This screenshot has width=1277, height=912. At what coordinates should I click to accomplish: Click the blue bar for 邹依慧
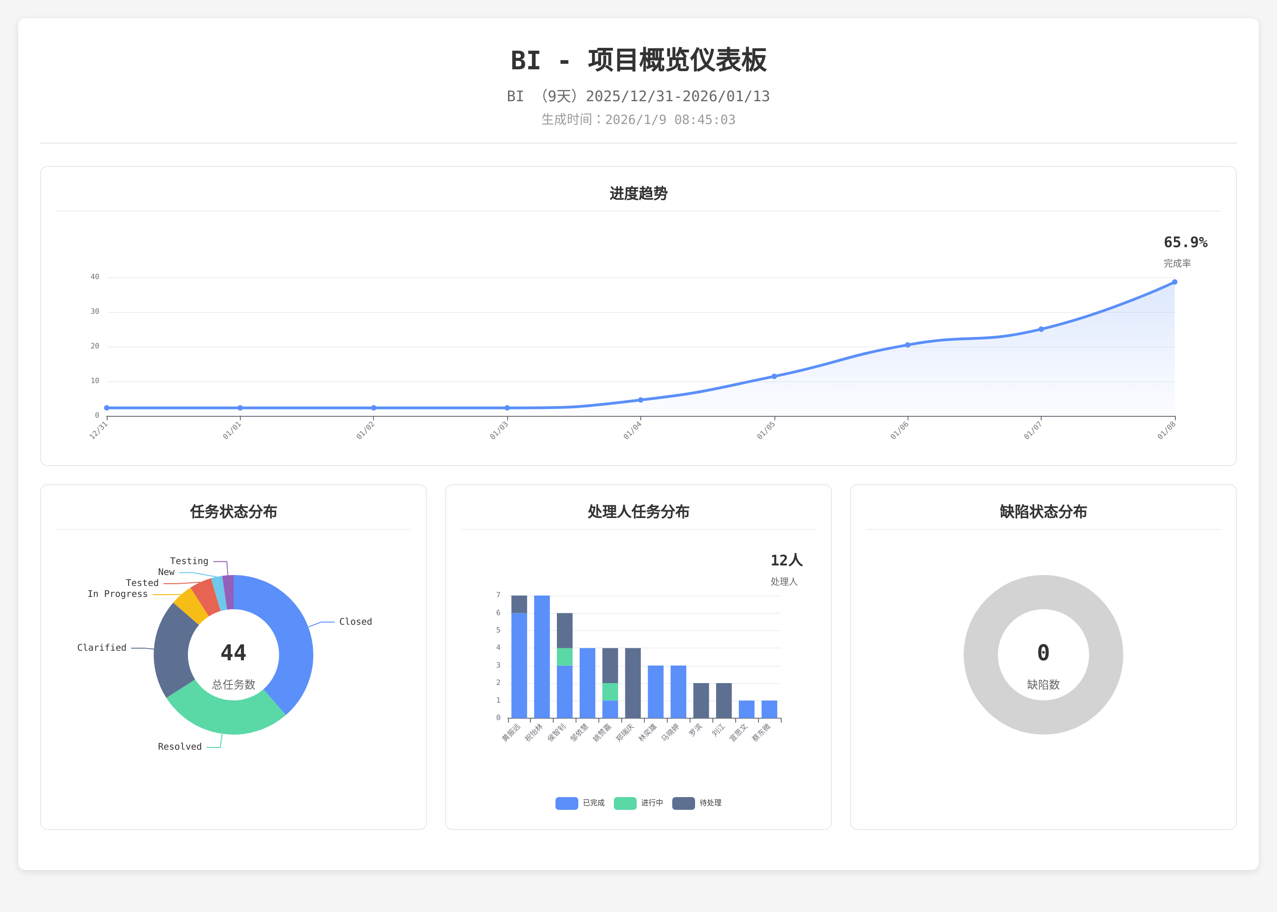click(587, 683)
